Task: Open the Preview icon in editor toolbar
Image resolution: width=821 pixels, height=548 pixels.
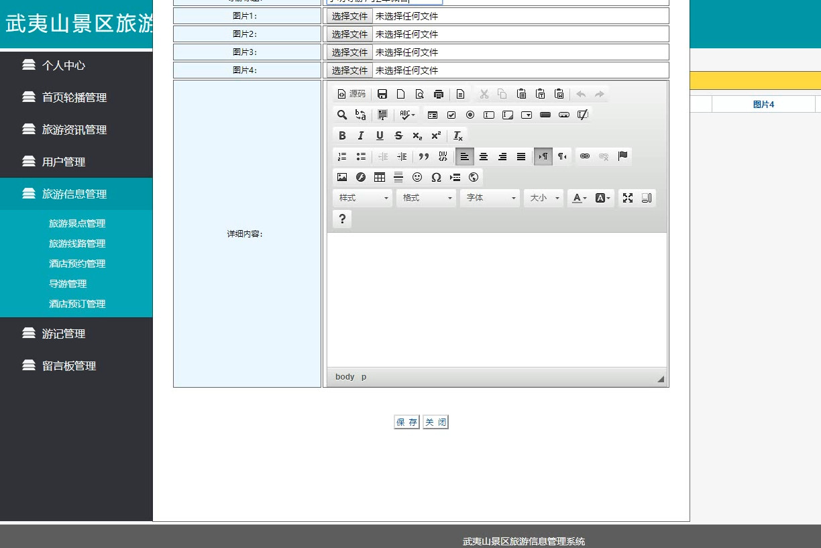Action: (x=420, y=94)
